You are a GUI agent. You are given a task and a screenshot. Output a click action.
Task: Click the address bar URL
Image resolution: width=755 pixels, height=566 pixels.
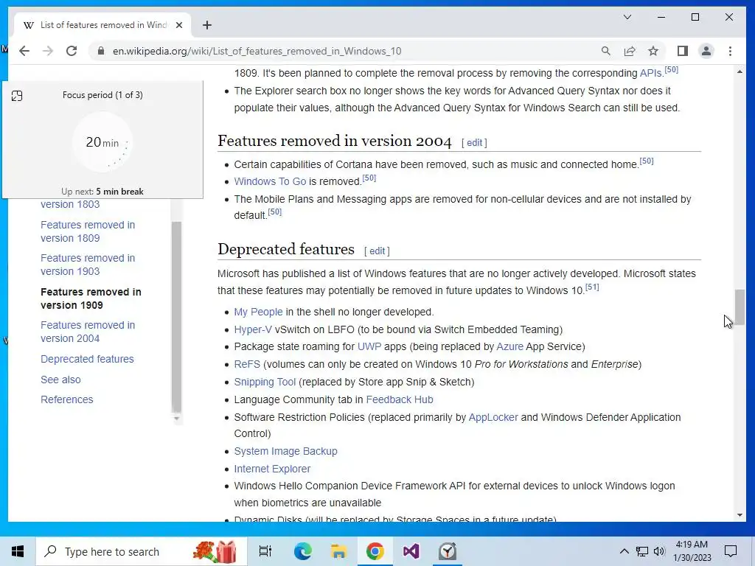[257, 51]
